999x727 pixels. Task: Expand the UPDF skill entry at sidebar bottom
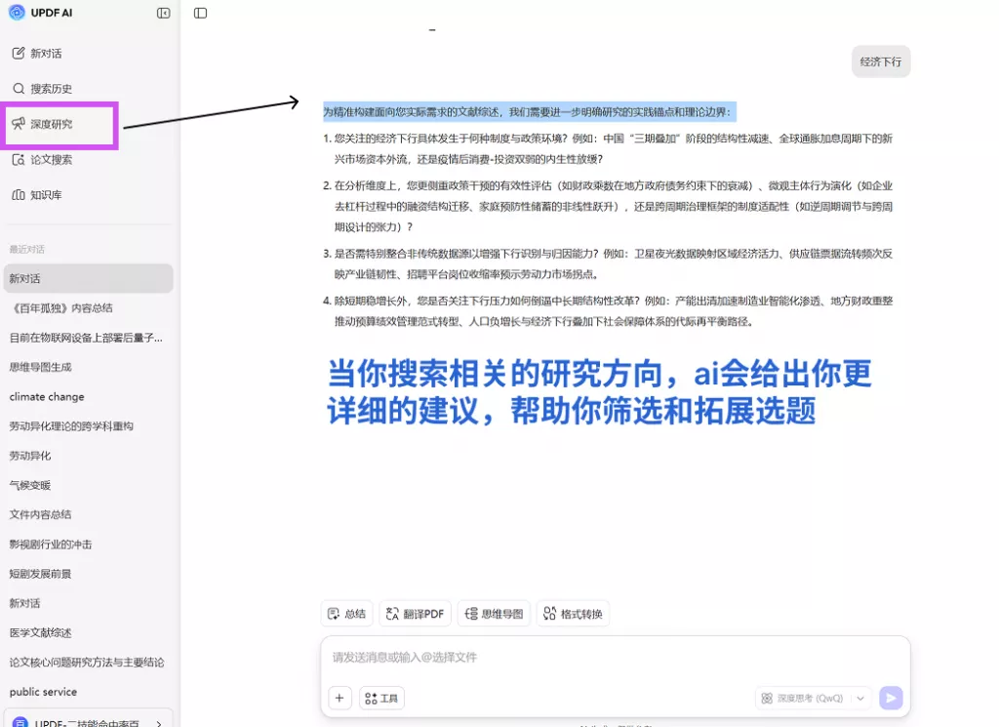coord(158,720)
